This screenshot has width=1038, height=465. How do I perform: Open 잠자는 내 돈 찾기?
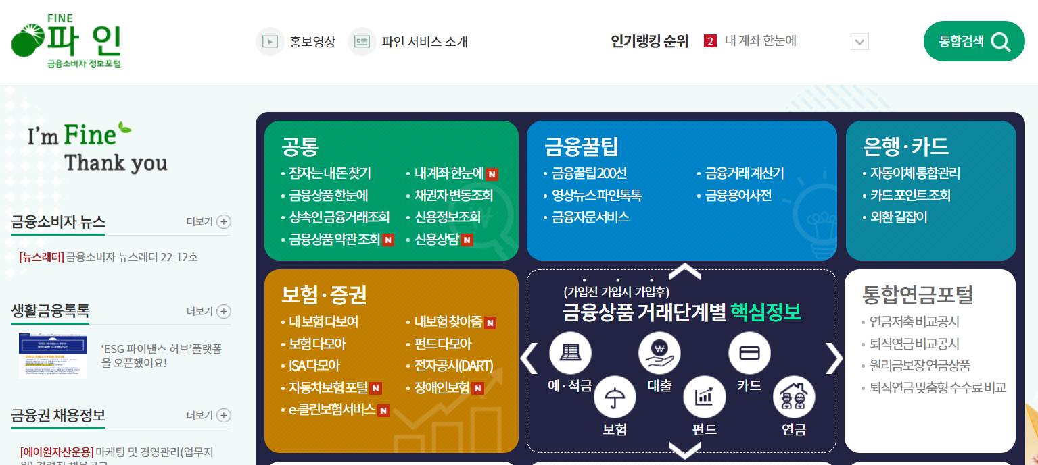pyautogui.click(x=329, y=173)
